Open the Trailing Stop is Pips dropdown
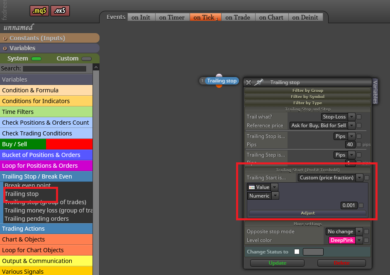The width and height of the screenshot is (390, 275). click(344, 136)
